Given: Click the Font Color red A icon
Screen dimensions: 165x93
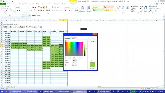Looking at the screenshot, I should pyautogui.click(x=34, y=10).
